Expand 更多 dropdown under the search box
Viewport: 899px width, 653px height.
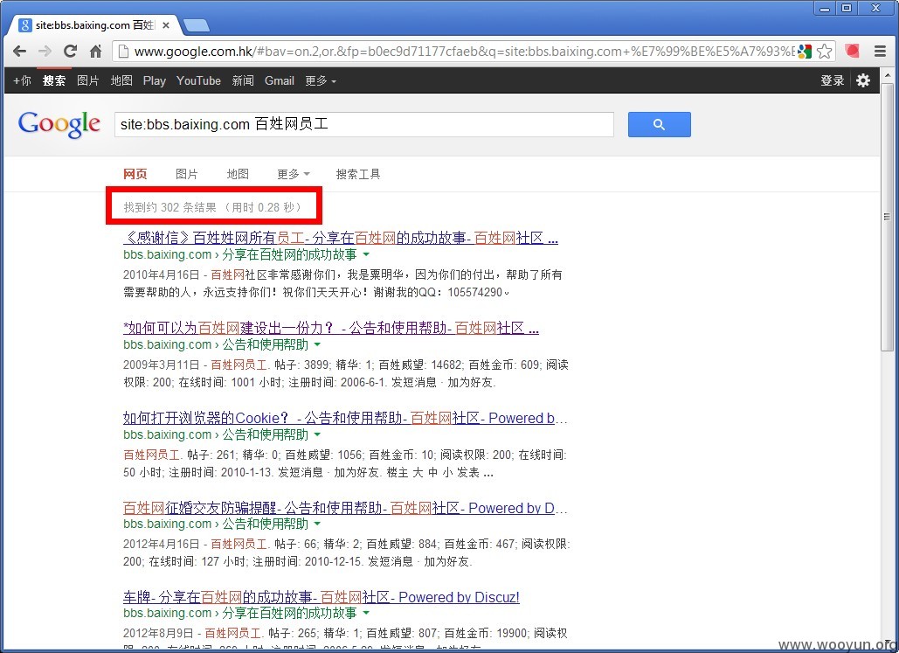tap(293, 175)
